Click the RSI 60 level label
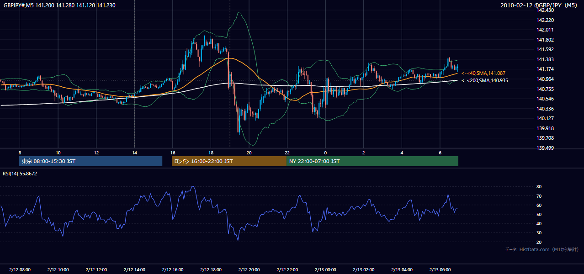This screenshot has height=274, width=584. point(539,205)
